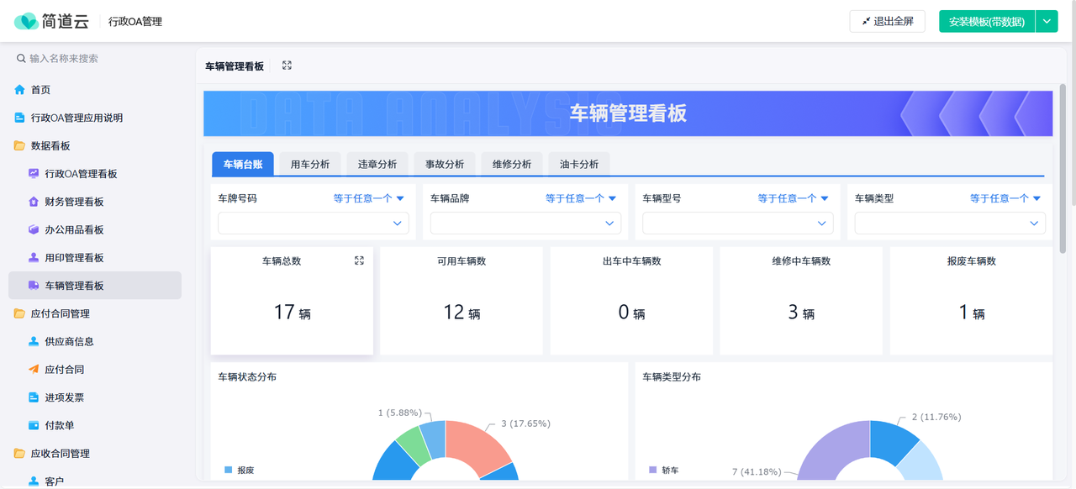
Task: Click the 车辆管理看板 banner image
Action: pyautogui.click(x=628, y=113)
